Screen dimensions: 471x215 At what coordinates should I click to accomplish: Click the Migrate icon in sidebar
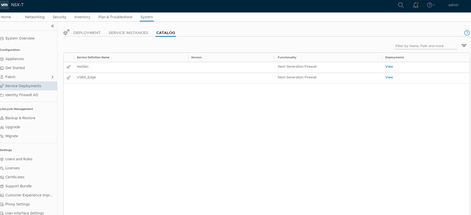pos(2,136)
